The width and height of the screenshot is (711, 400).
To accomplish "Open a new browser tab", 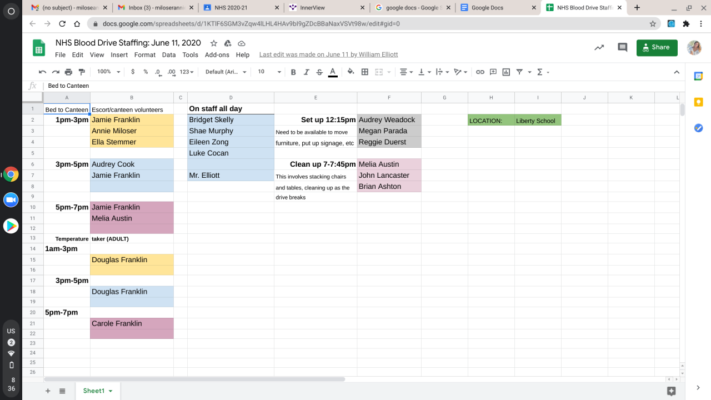I will coord(637,8).
